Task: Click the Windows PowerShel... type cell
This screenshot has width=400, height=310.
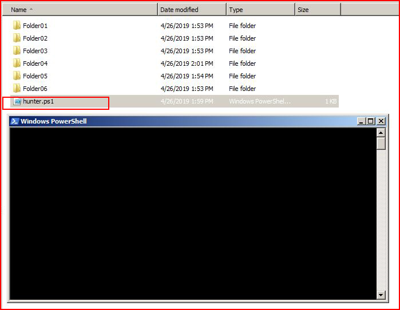Action: (x=260, y=101)
